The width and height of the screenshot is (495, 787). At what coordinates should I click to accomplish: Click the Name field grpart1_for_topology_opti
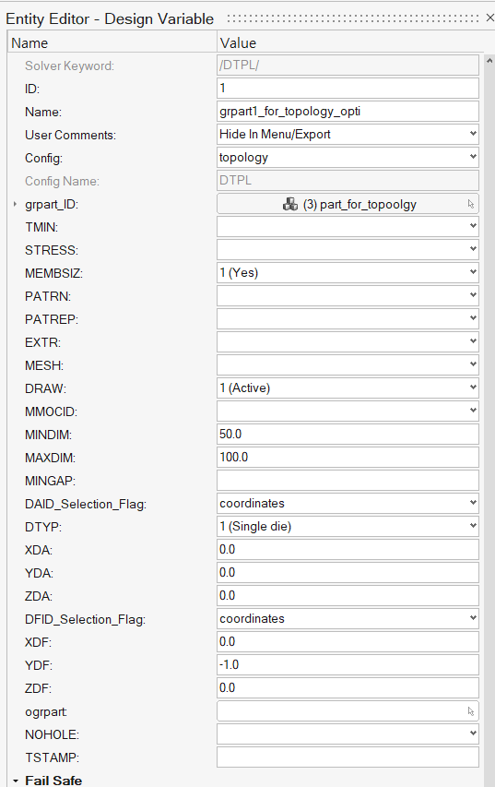click(x=348, y=112)
